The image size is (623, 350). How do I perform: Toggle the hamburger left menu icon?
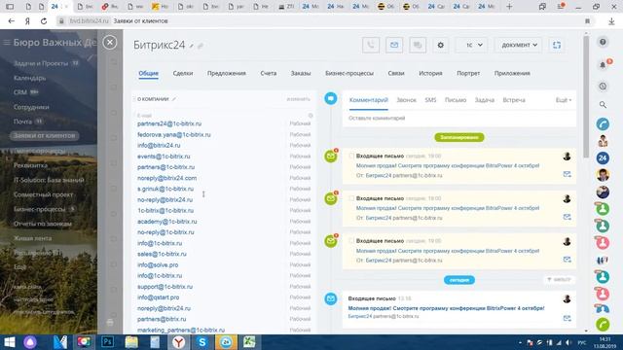coord(7,42)
